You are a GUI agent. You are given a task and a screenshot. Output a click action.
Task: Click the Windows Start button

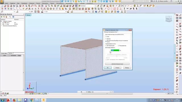point(3,100)
